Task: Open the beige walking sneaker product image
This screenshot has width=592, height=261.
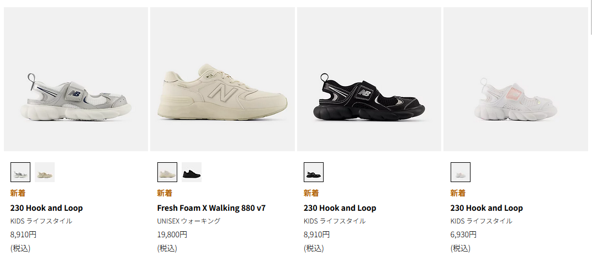Action: click(x=223, y=79)
